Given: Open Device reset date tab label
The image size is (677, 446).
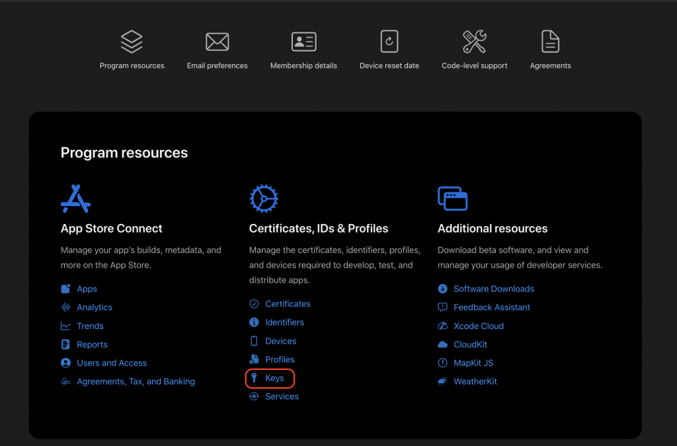Looking at the screenshot, I should pos(389,65).
